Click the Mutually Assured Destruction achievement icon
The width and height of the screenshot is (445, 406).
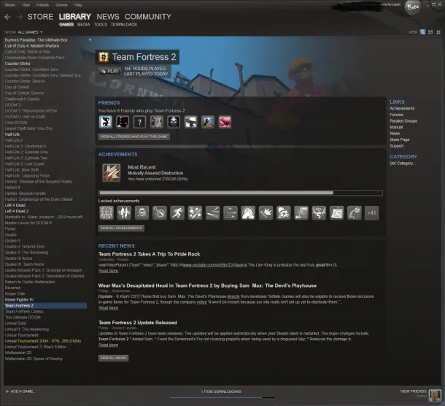click(x=111, y=173)
